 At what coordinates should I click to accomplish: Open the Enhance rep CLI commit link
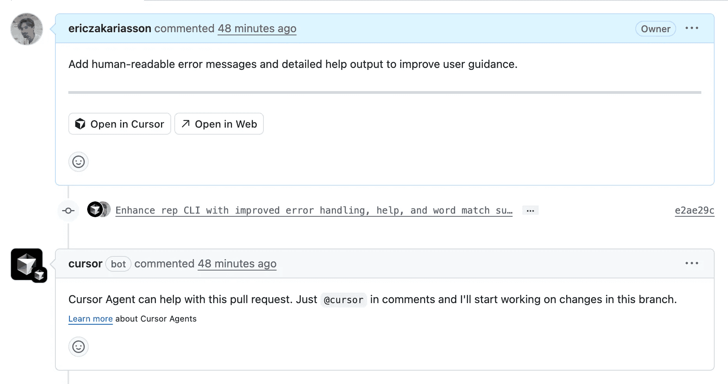(x=313, y=210)
